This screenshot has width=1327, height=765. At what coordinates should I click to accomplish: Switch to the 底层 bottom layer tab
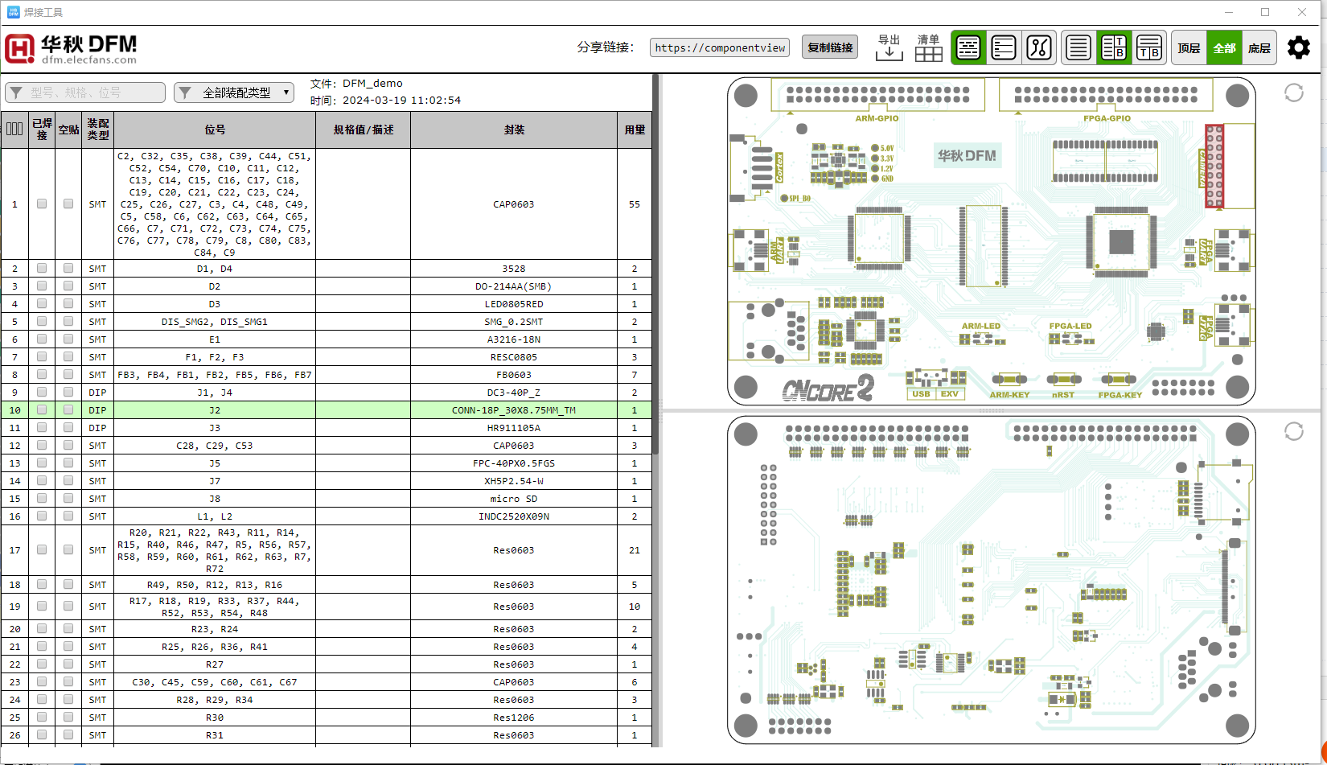(1259, 48)
